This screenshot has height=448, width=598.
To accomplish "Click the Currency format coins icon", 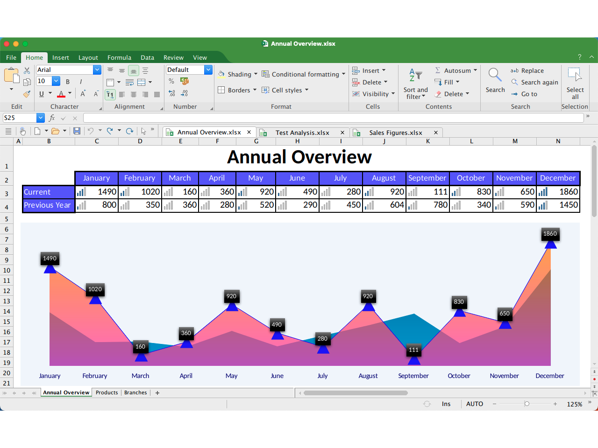I will coord(185,81).
